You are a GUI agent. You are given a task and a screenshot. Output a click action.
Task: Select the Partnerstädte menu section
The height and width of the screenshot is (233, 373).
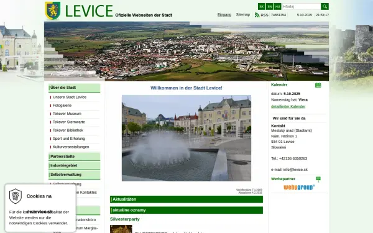pos(75,157)
